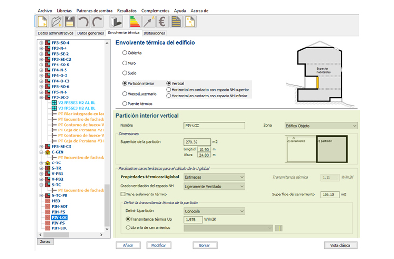Open the Zona dropdown
The height and width of the screenshot is (259, 394).
321,126
